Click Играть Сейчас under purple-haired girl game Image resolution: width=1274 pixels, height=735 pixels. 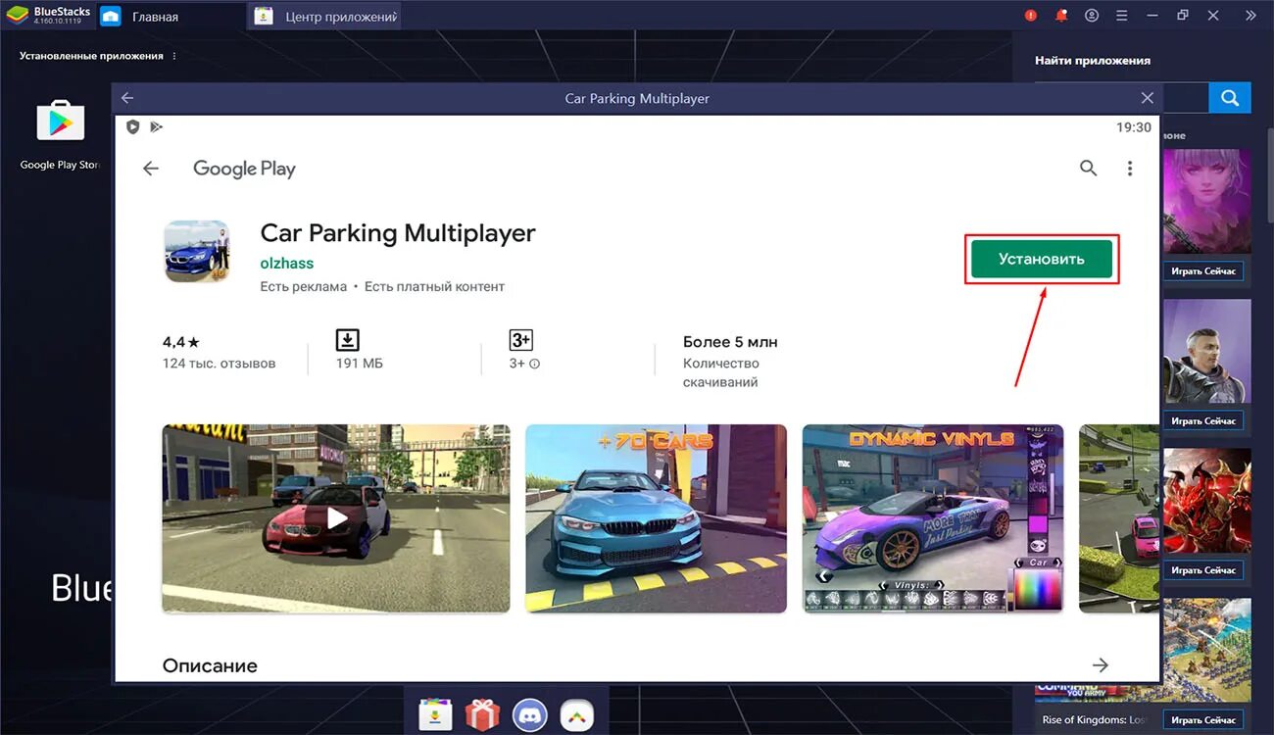[x=1203, y=270]
